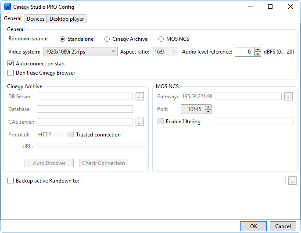Screen dimensions: 301x233
Task: Browse Gateway with ellipsis button
Action: 288,97
